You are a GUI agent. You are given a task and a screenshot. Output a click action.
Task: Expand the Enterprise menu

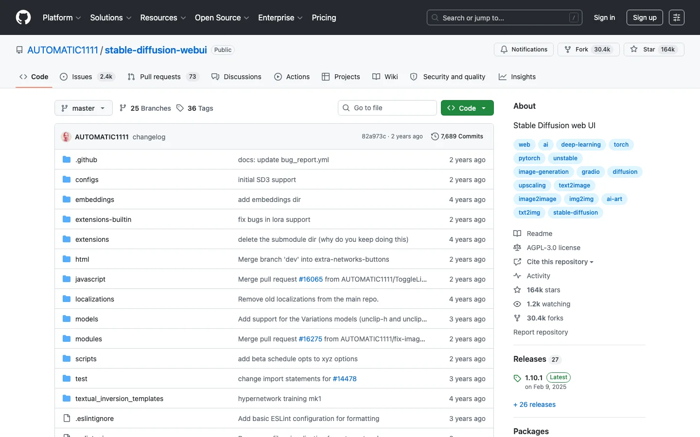point(280,17)
